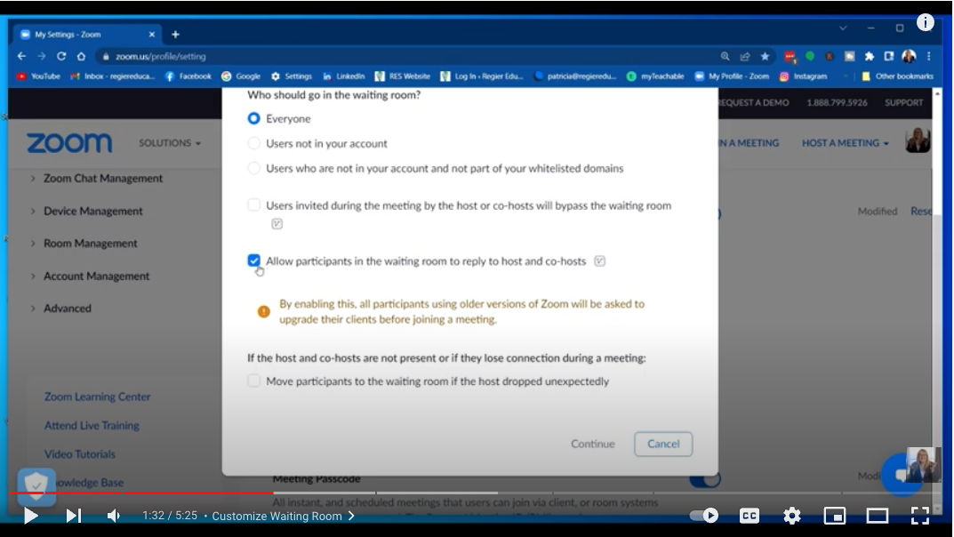
Task: Play the YouTube video
Action: click(x=30, y=516)
